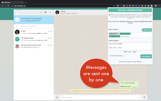
Task: Click the encryption info notice in chat
Action: [x=100, y=91]
